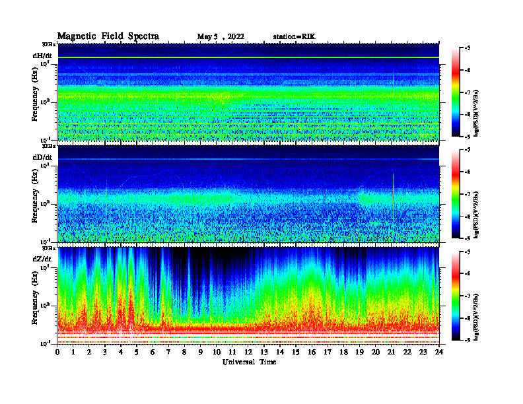Click Universal Time tick label 17

[328, 352]
